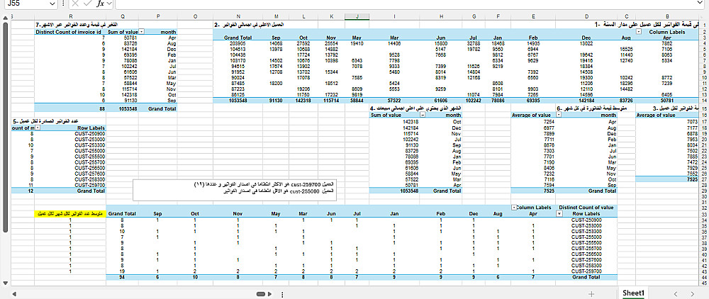The height and width of the screenshot is (299, 709).
Task: Open the month filter dropdown in table 4
Action: 423,115
